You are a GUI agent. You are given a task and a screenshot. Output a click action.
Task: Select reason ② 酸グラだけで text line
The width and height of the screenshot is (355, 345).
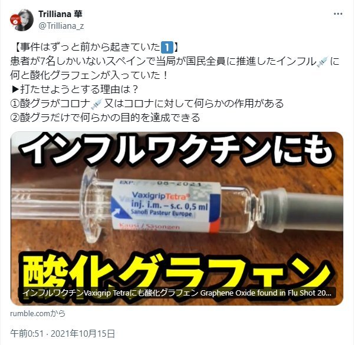105,118
